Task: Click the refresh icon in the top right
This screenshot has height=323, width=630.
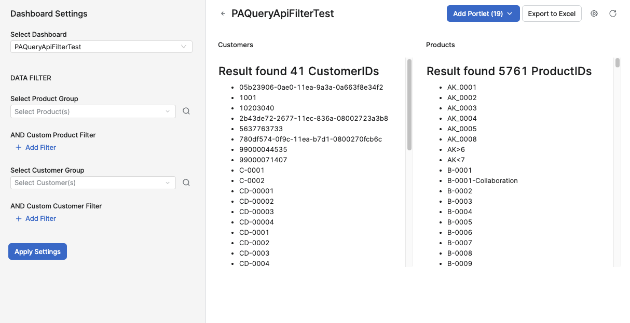Action: [613, 13]
